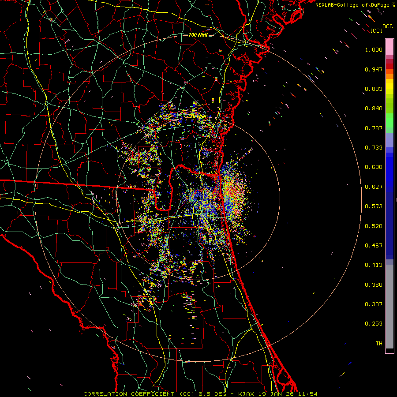Click the CORRELATION COEFFICIENT (CC) caption text
Viewport: 397px width, 397px height.
tap(139, 394)
